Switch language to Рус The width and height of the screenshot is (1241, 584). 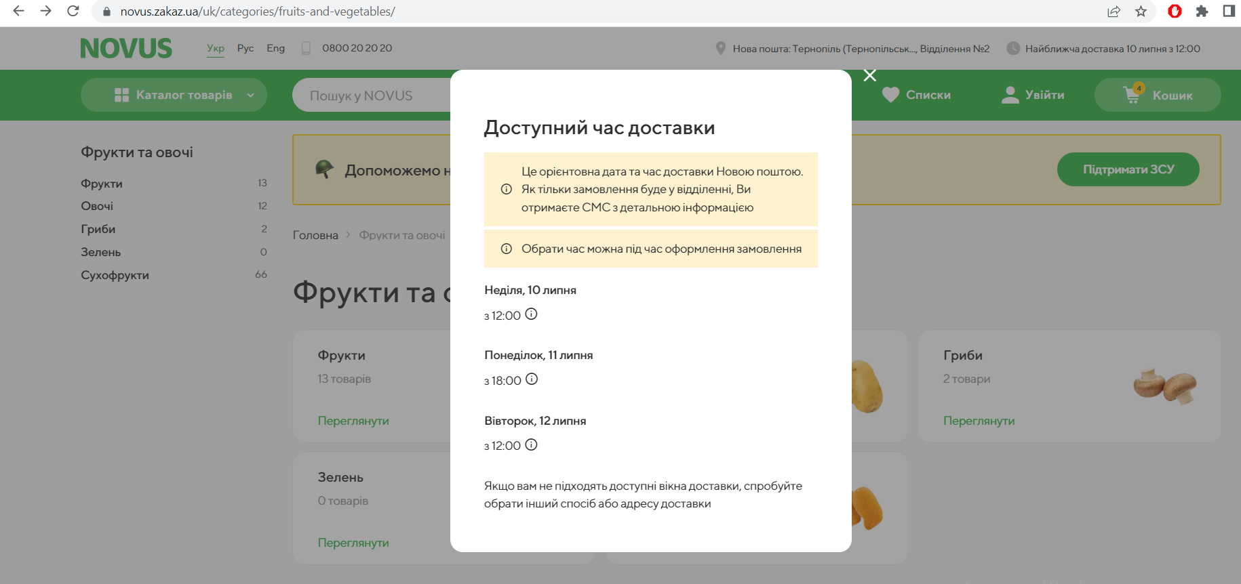pyautogui.click(x=245, y=48)
